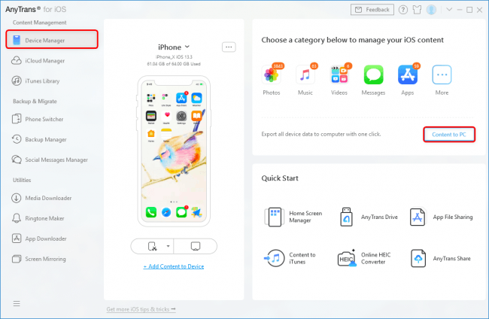This screenshot has width=489, height=319.
Task: Expand the screenshot tool dropdown arrow
Action: [x=169, y=246]
